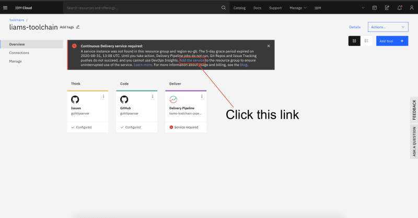418x218 pixels.
Task: Open the Issues card overflow menu
Action: 103,96
